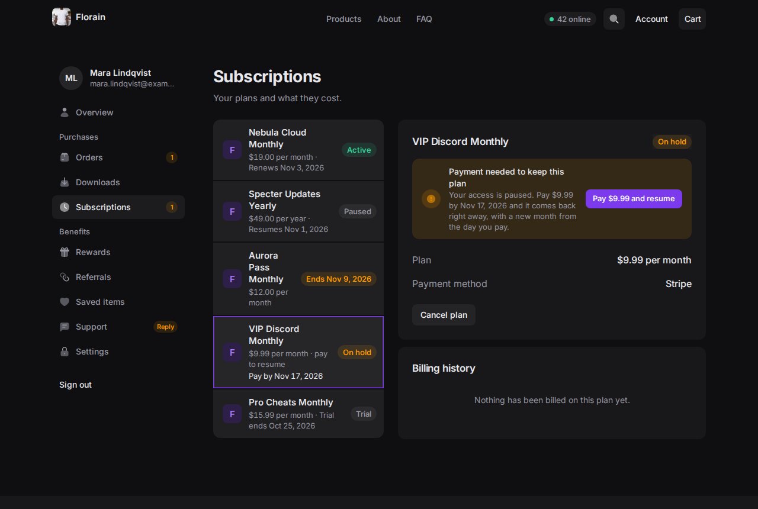Open the Cart
Viewport: 758px width, 509px height.
click(692, 19)
